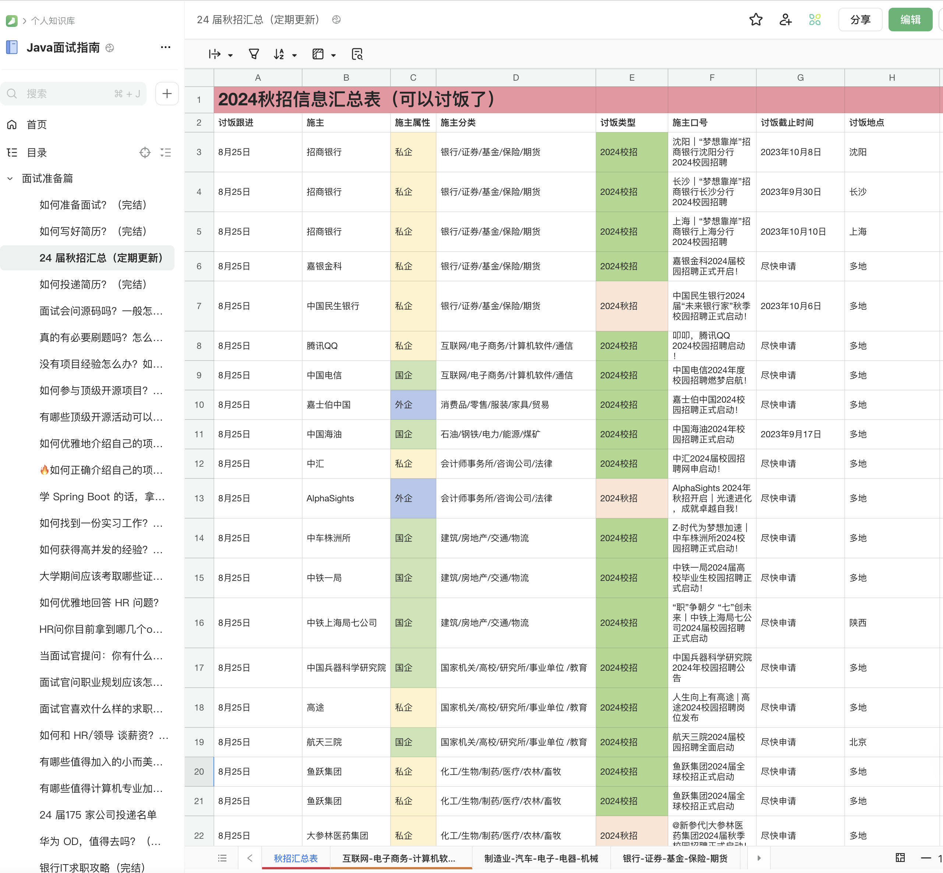Select column D header

point(515,77)
